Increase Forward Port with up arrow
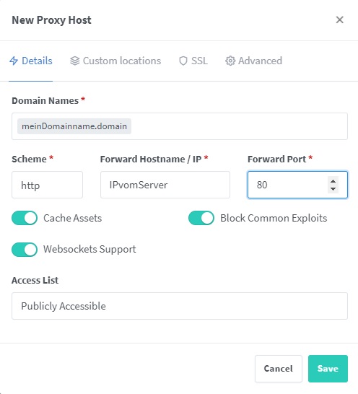 click(x=333, y=181)
